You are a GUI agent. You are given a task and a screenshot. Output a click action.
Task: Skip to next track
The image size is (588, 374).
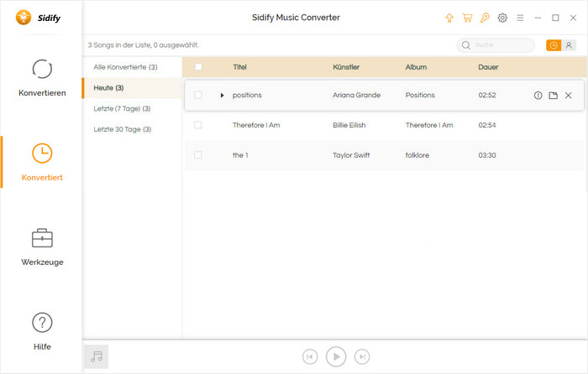(362, 356)
